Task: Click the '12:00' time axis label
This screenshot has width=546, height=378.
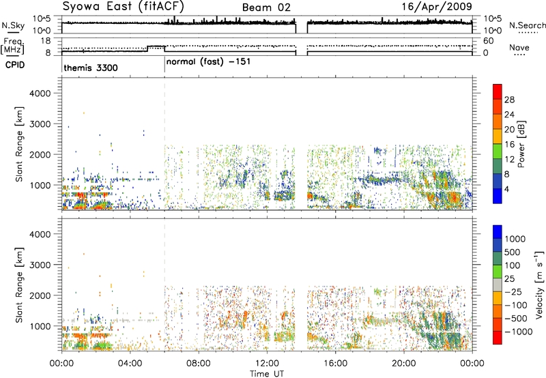Action: point(267,364)
